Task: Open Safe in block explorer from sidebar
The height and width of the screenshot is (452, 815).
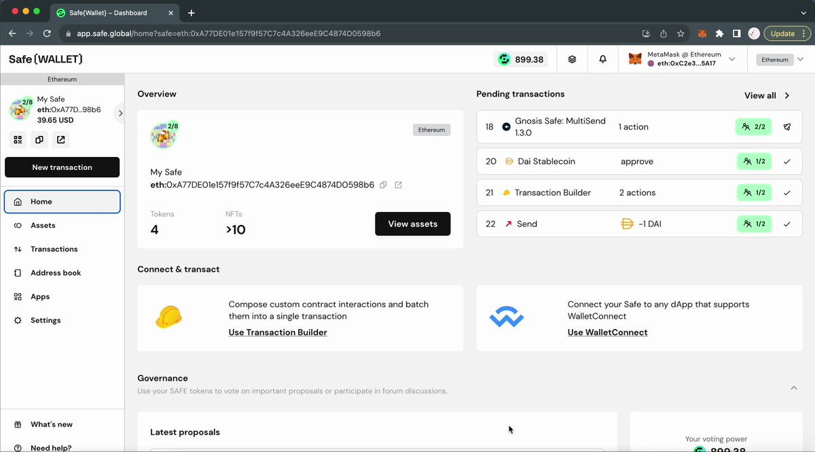Action: 61,140
